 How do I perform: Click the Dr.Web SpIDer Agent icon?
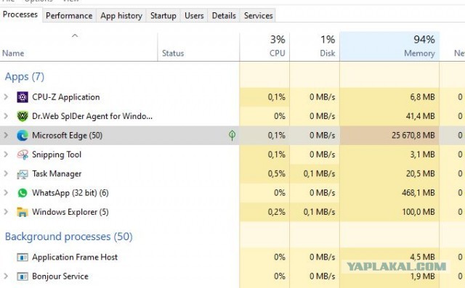(23, 116)
